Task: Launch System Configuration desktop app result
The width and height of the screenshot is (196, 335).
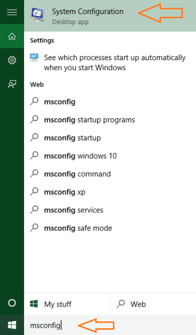Action: 110,16
